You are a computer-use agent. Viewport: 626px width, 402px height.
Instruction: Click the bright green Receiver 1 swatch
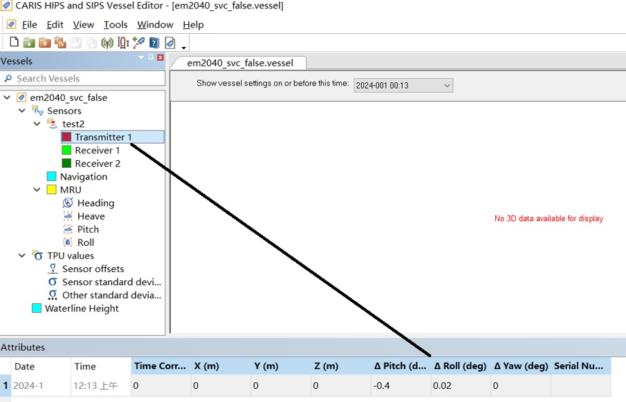click(66, 151)
